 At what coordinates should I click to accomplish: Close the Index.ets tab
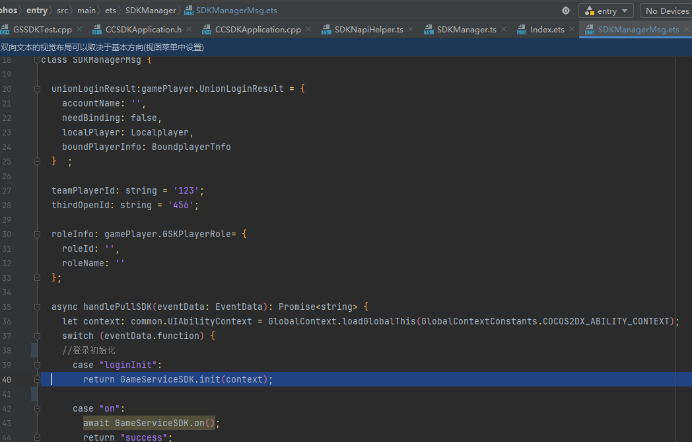(572, 29)
